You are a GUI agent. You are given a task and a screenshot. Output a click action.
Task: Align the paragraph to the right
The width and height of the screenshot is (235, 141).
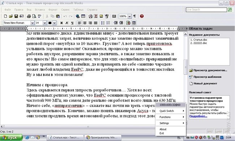pos(90,23)
